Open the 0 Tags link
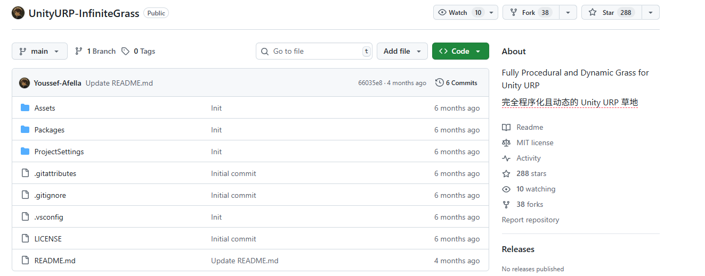This screenshot has width=705, height=276. coord(138,51)
